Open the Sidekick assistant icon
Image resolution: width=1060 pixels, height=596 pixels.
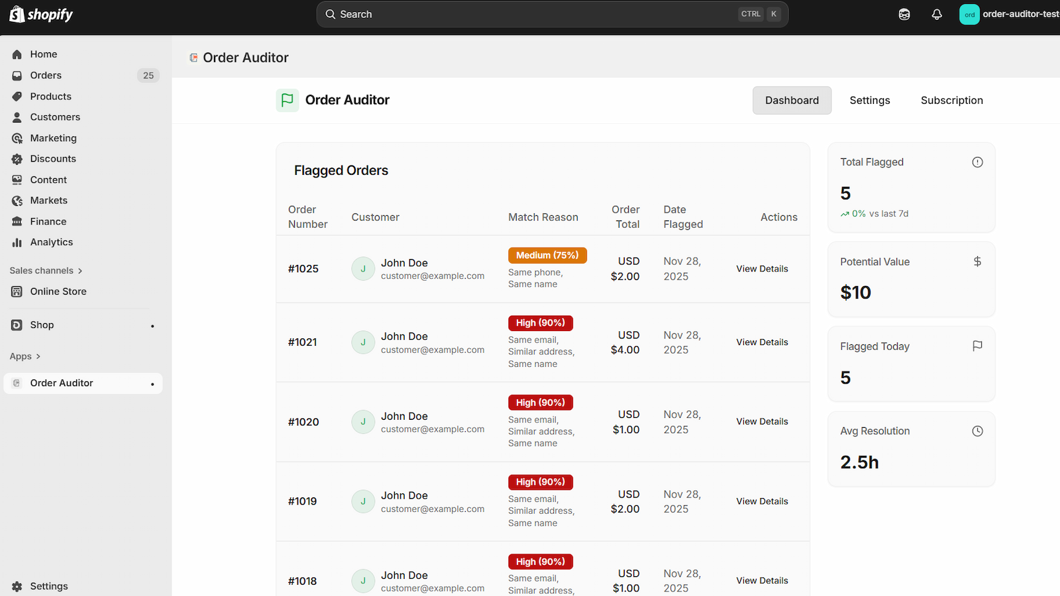(x=904, y=15)
